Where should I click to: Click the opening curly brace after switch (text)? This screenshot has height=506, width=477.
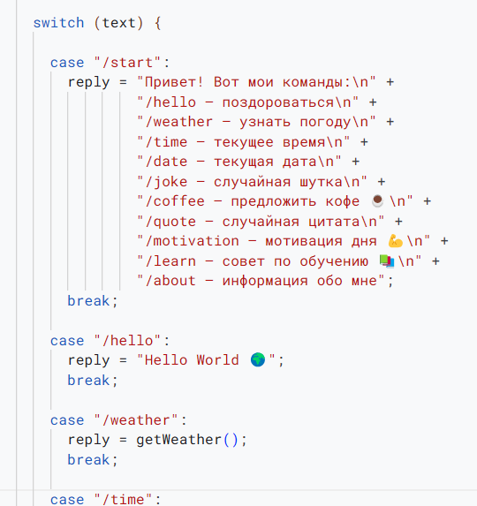[x=157, y=23]
